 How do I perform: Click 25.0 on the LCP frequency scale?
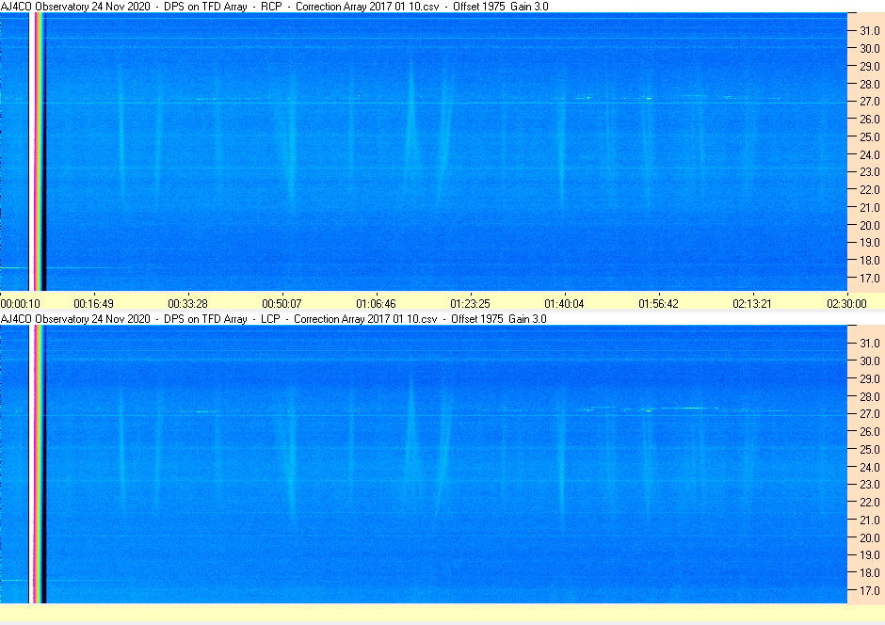click(x=870, y=450)
